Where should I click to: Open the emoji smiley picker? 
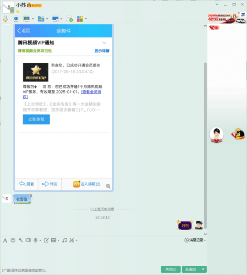pyautogui.click(x=13, y=240)
